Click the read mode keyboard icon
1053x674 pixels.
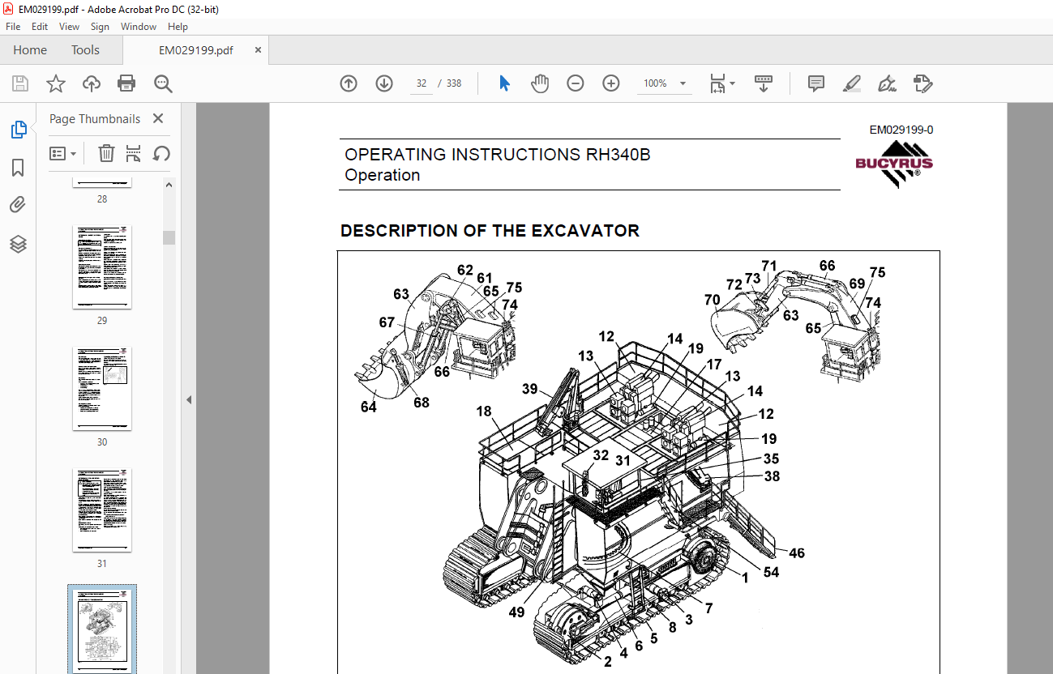[x=763, y=83]
